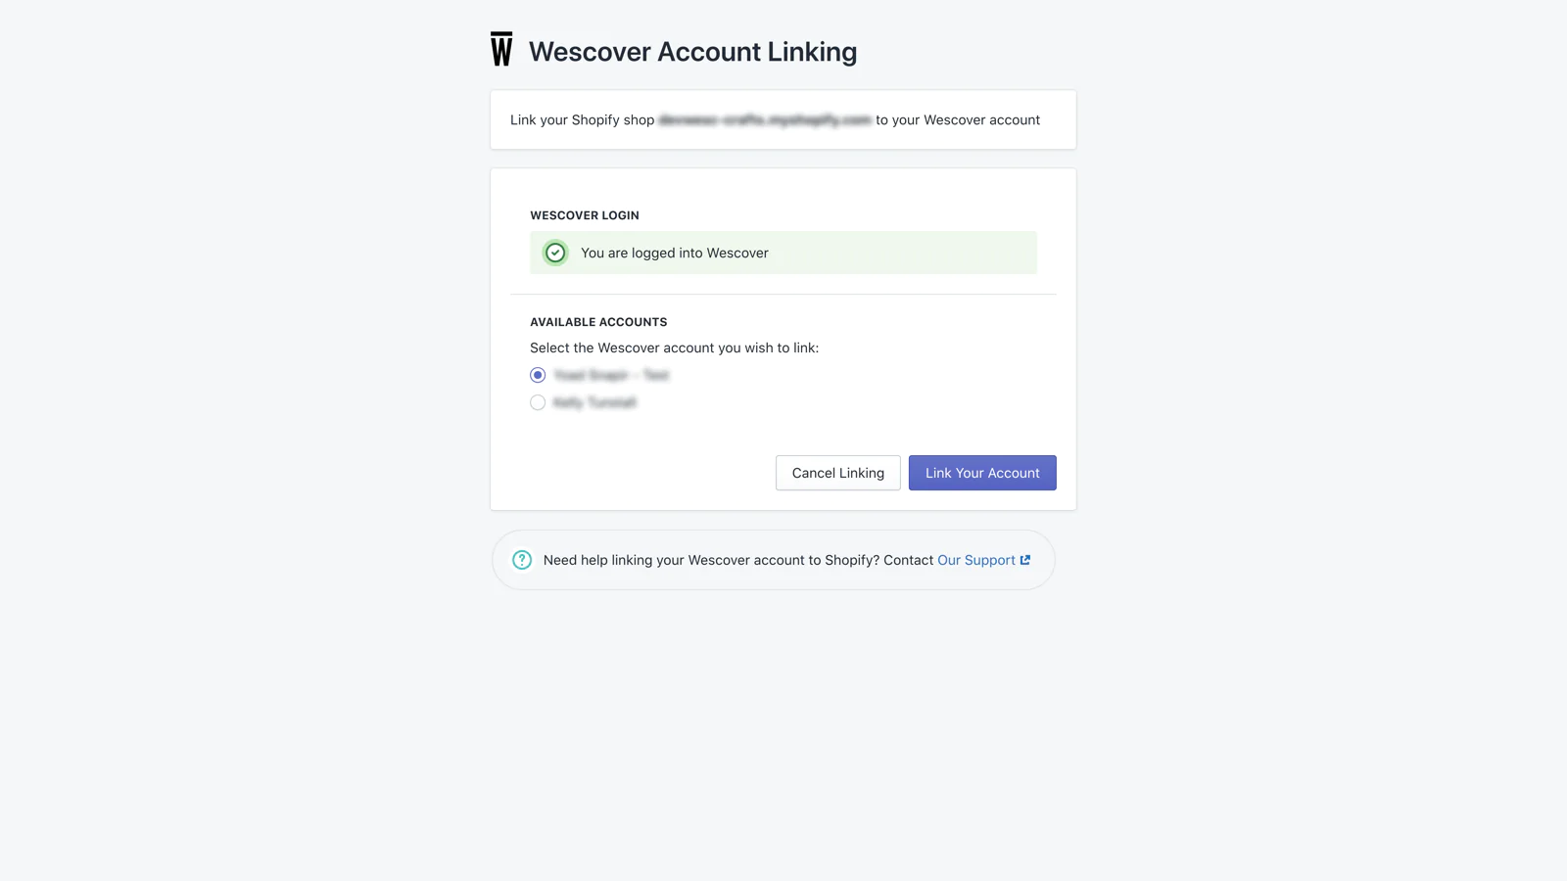Click the teal question mark help icon
1567x881 pixels.
[x=522, y=560]
